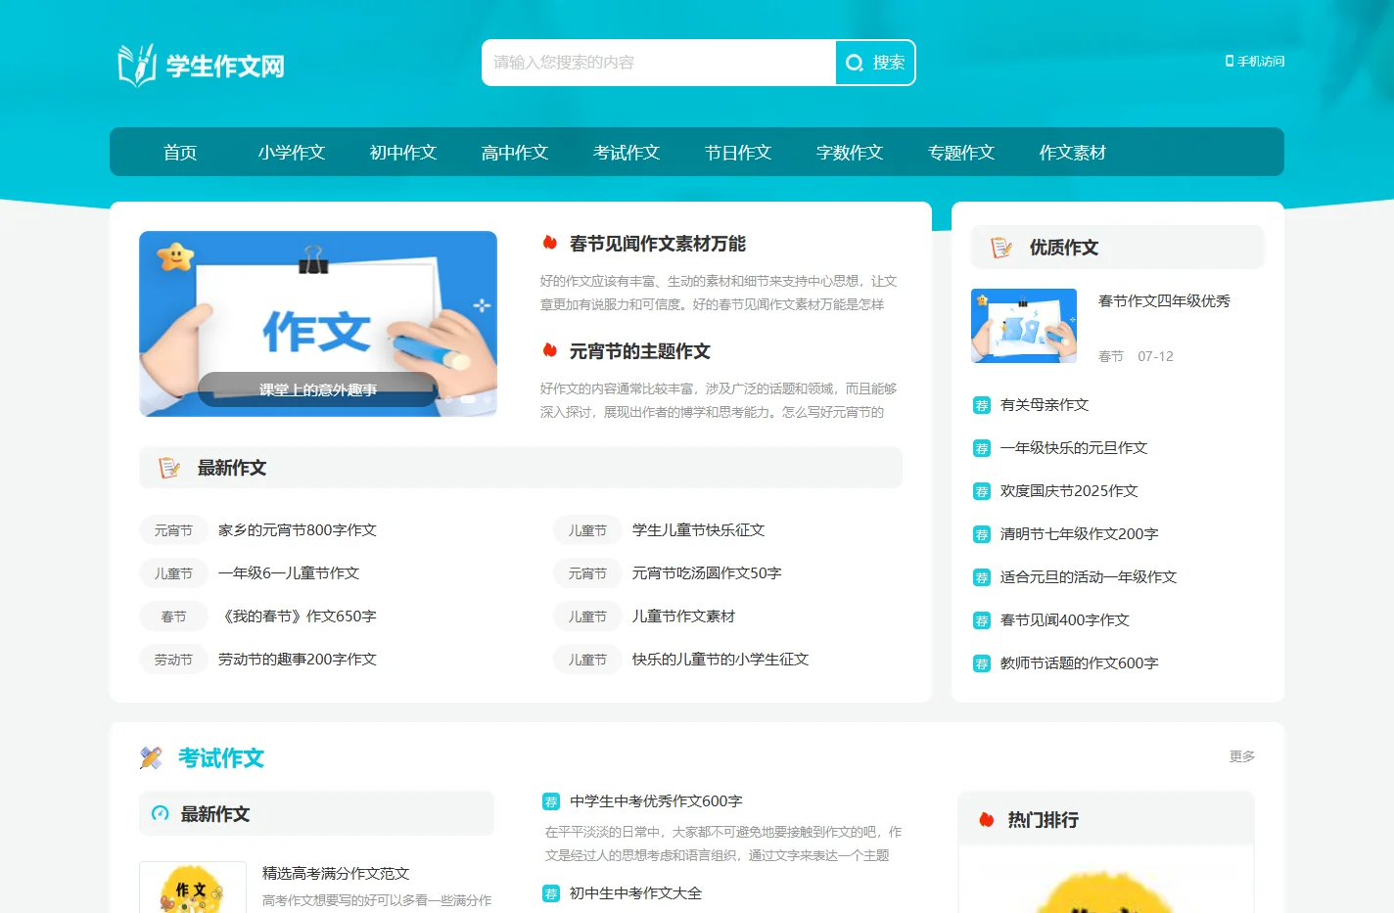The height and width of the screenshot is (913, 1394).
Task: Open the 精选高考满分作文范文 thumbnail
Action: pos(193,887)
